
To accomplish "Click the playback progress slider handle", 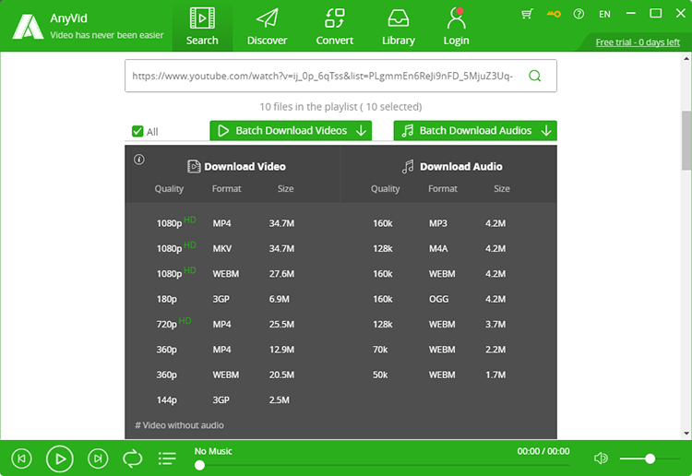I will [x=199, y=465].
